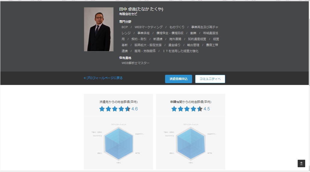Click the WEBマーケティング specialty tag

[149, 27]
